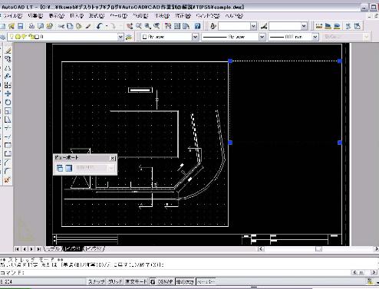The width and height of the screenshot is (379, 289).
Task: Expand the layer dropdown list
Action: (x=120, y=37)
